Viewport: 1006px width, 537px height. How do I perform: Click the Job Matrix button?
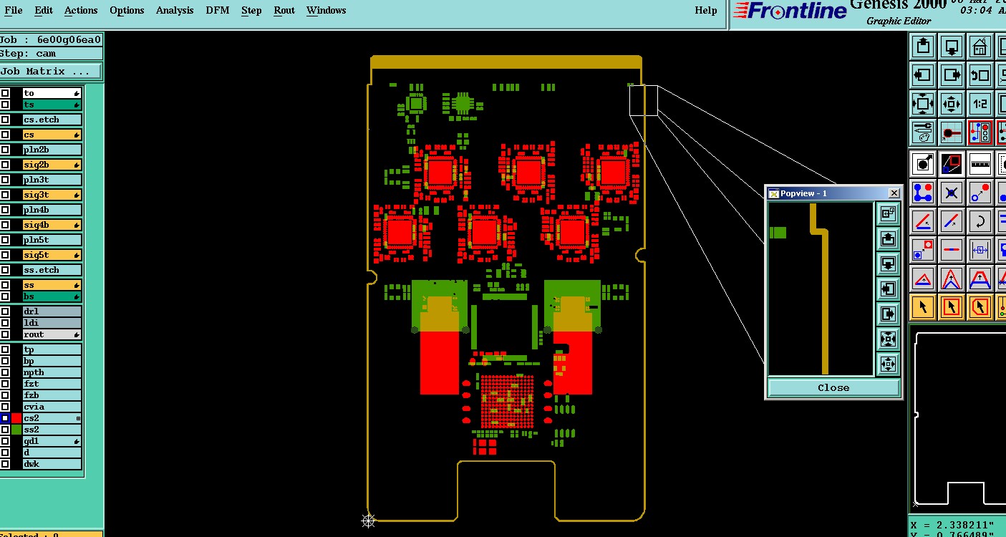(x=51, y=72)
